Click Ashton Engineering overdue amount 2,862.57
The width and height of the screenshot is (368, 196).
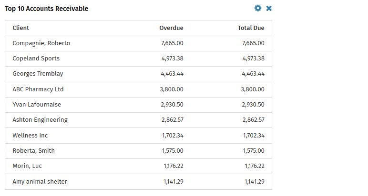pyautogui.click(x=172, y=120)
